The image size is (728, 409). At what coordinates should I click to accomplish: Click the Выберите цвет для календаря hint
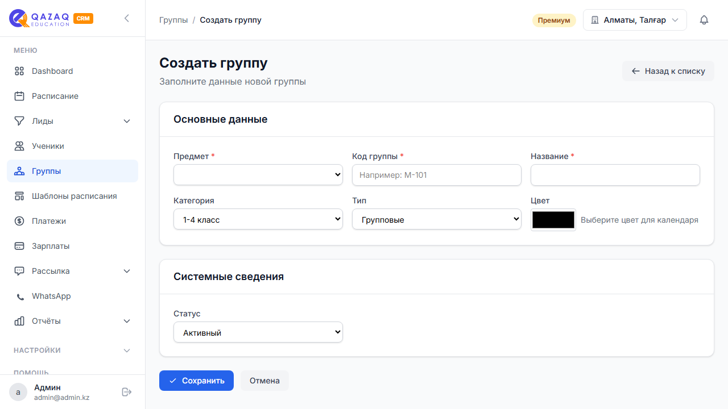(639, 220)
